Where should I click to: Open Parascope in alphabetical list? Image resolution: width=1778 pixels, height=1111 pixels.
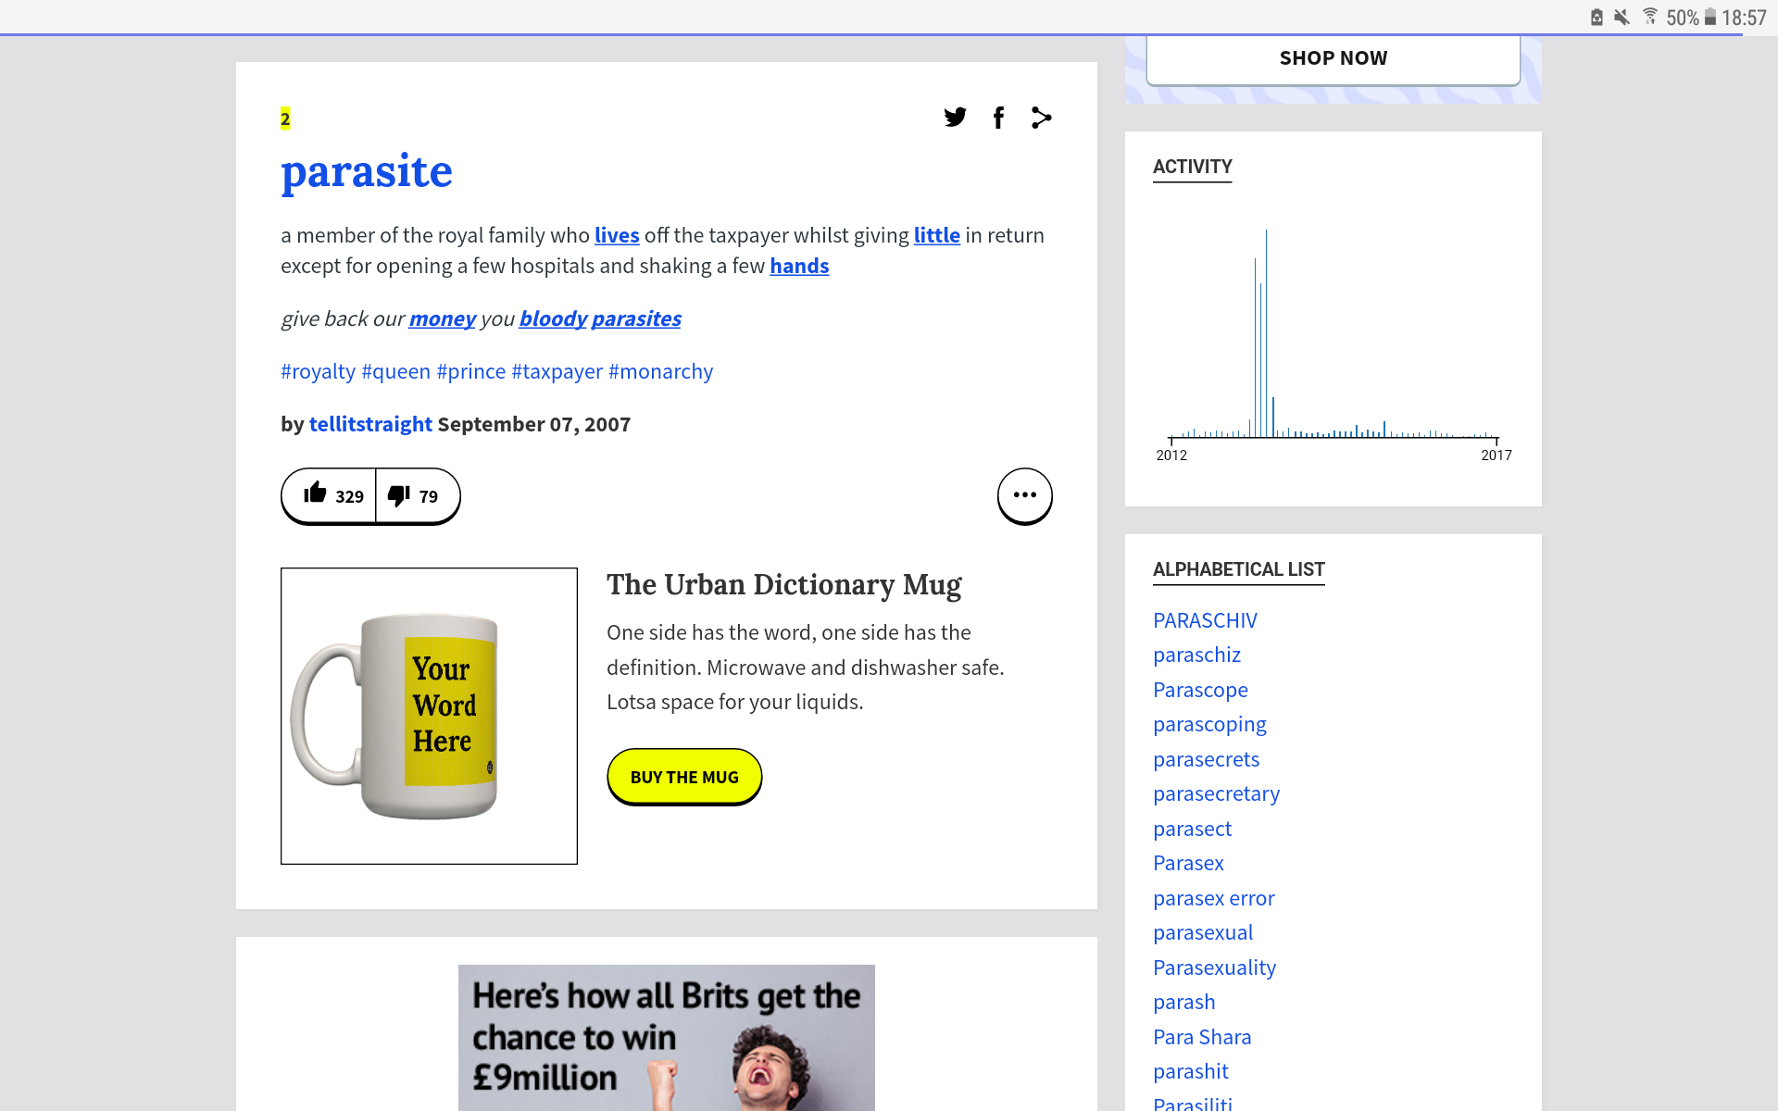(1200, 690)
